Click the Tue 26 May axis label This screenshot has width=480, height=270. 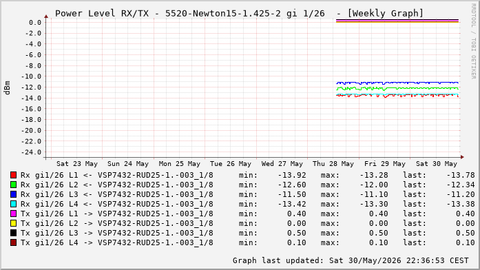point(231,164)
